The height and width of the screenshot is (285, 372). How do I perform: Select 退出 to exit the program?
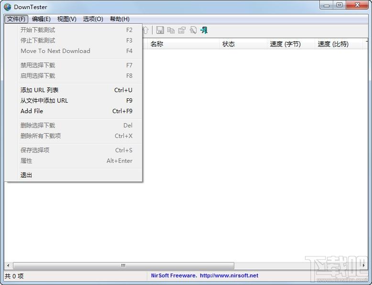pyautogui.click(x=76, y=175)
